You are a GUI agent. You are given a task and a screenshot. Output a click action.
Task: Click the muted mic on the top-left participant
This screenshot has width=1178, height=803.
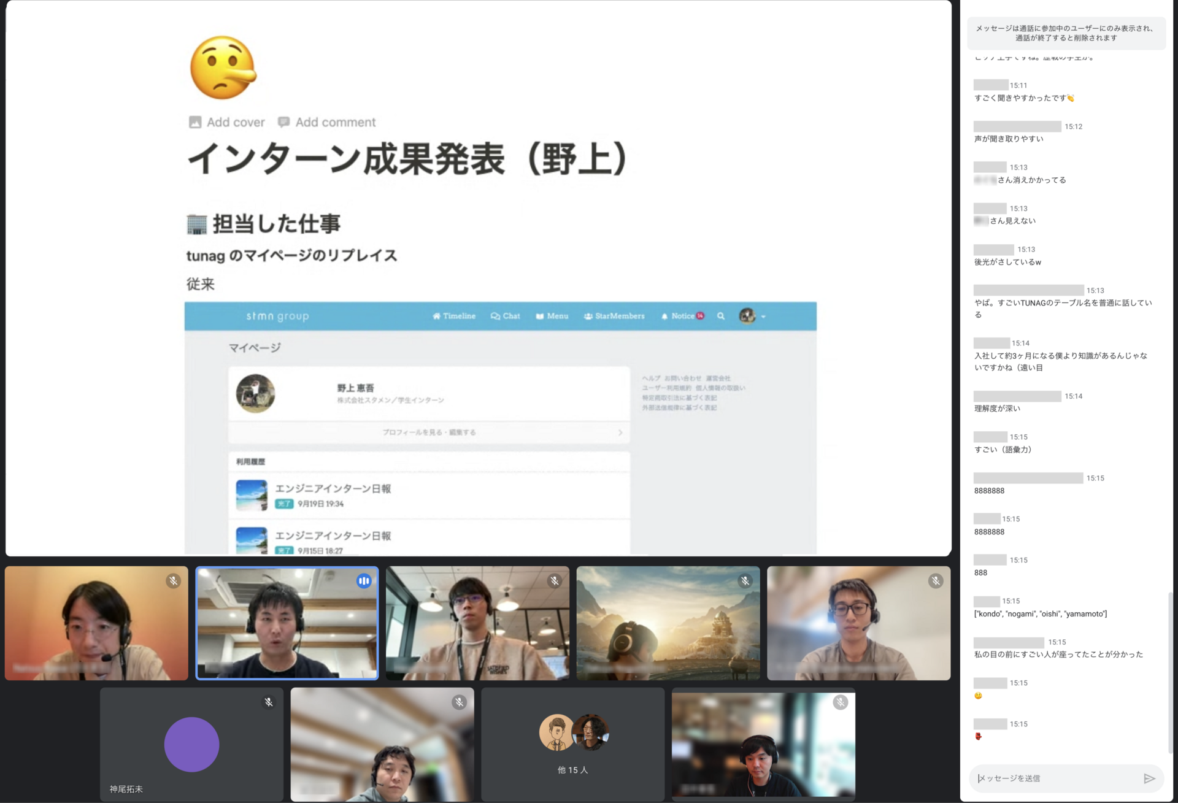(174, 581)
